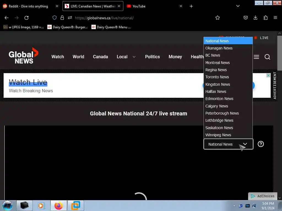Open the Watch nav link
This screenshot has height=211, width=282.
click(x=58, y=57)
